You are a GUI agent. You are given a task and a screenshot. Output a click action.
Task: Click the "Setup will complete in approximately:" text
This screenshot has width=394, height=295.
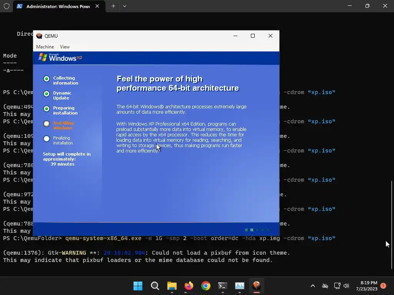point(67,157)
